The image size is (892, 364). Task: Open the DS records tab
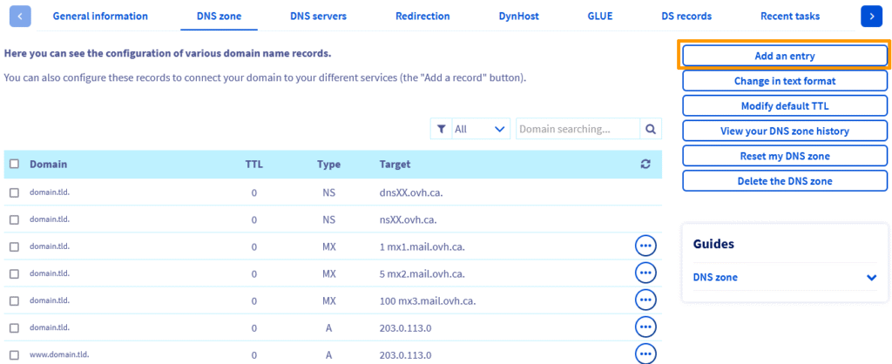click(x=686, y=16)
